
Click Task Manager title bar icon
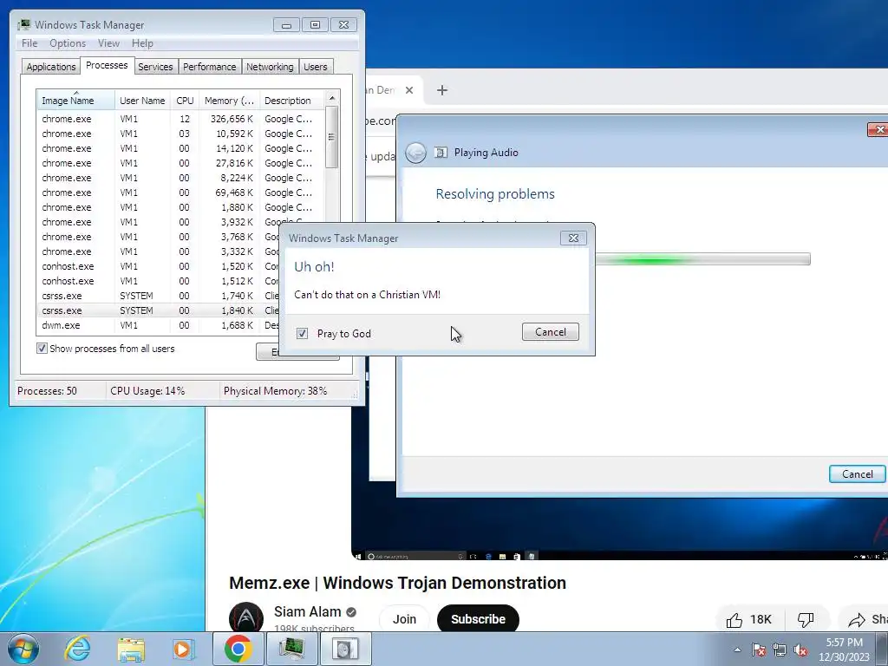[23, 25]
